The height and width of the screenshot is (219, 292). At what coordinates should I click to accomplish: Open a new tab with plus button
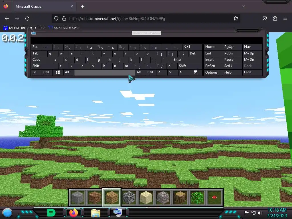(82, 7)
